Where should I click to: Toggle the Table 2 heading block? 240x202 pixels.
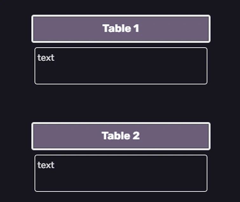pyautogui.click(x=121, y=136)
